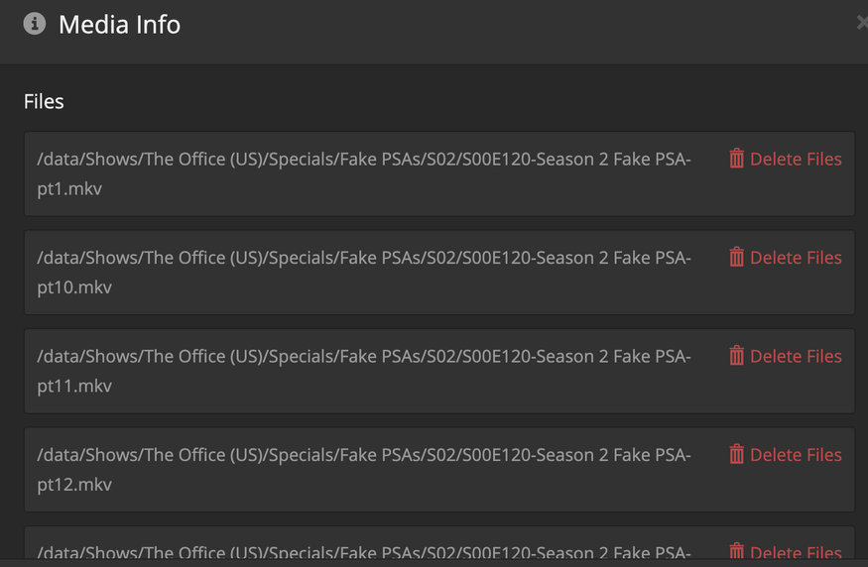The width and height of the screenshot is (868, 567).
Task: Close the Media Info dialog
Action: [x=861, y=23]
